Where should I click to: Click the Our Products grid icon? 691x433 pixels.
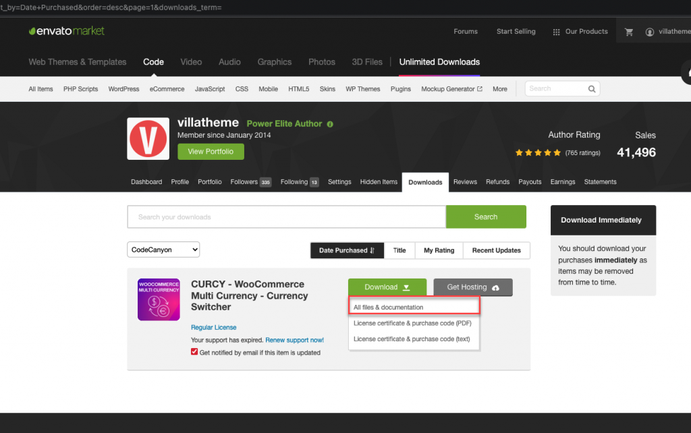pos(556,32)
